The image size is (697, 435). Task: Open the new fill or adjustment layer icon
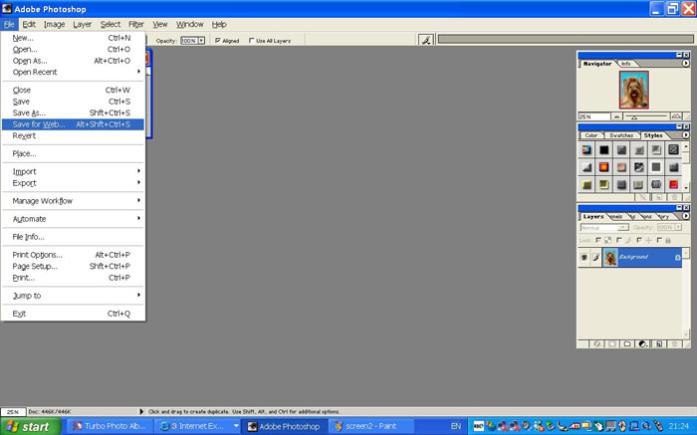pyautogui.click(x=642, y=343)
